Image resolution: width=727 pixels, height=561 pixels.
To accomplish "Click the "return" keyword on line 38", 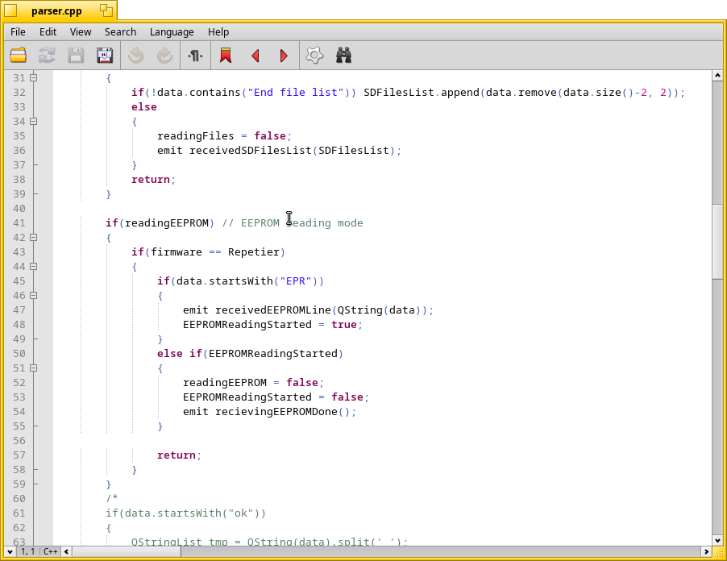I will coord(150,180).
